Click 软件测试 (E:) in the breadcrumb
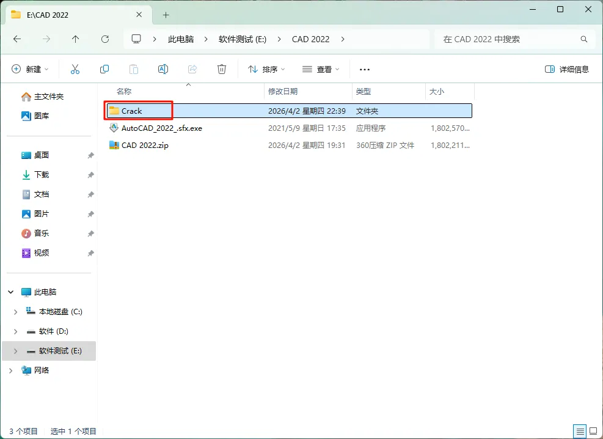The image size is (603, 439). click(x=243, y=39)
